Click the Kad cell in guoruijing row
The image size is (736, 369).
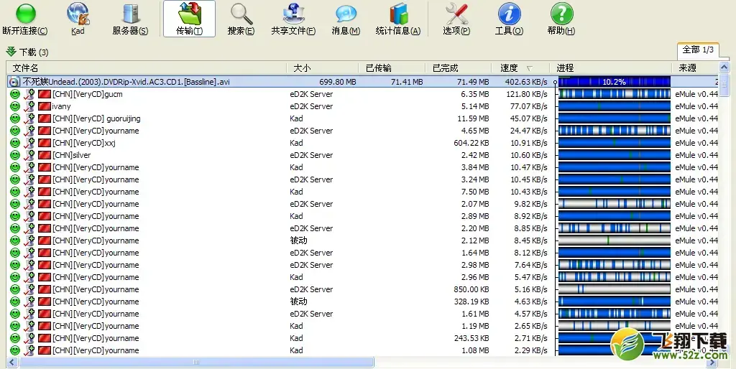pyautogui.click(x=296, y=118)
